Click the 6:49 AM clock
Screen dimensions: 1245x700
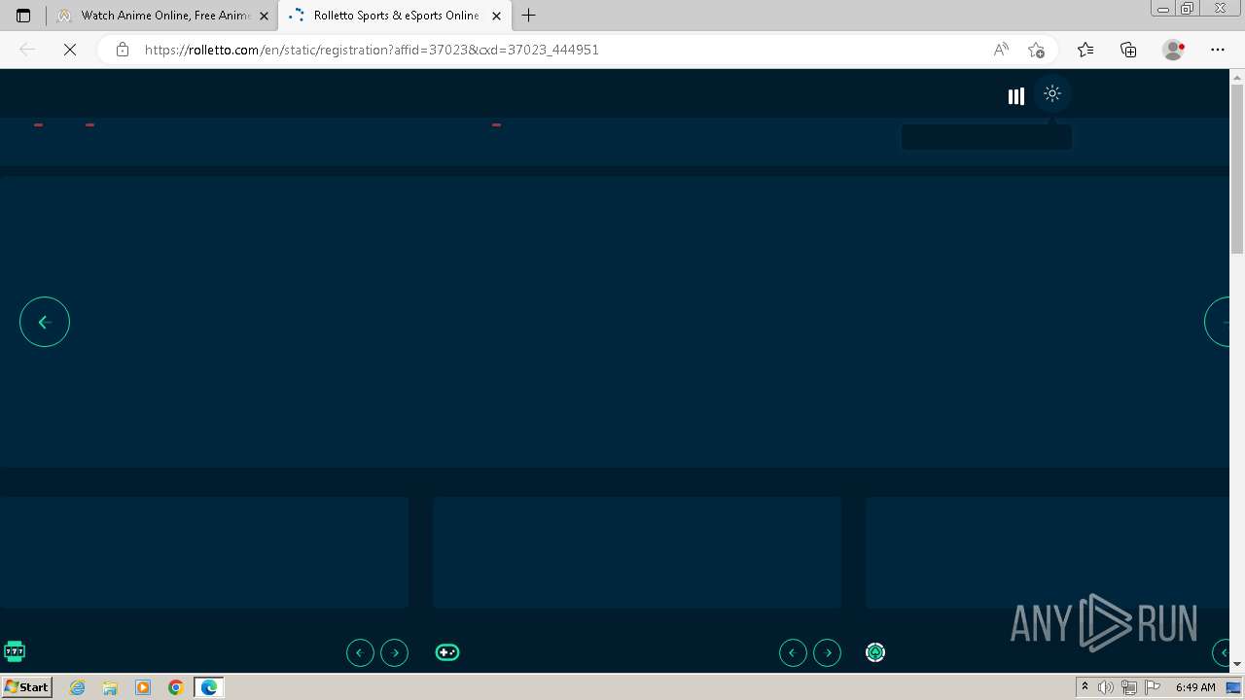pyautogui.click(x=1195, y=687)
